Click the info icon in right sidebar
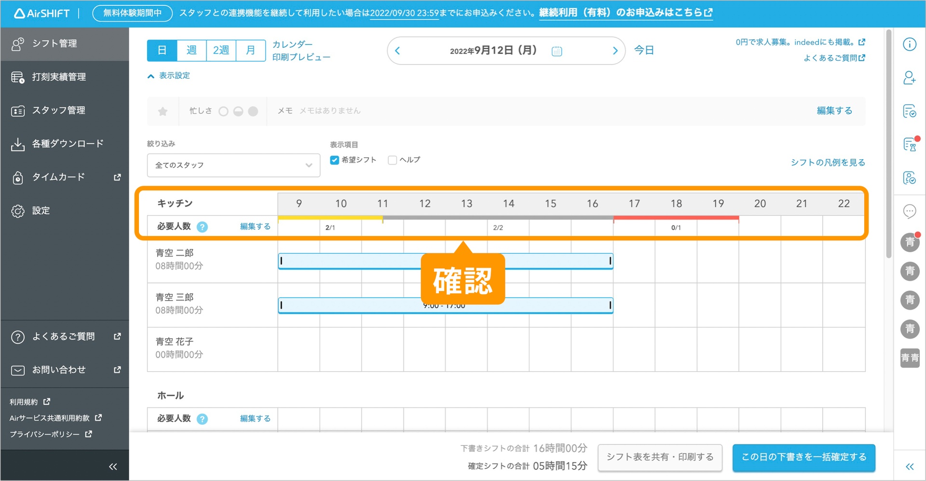The image size is (926, 481). (909, 44)
